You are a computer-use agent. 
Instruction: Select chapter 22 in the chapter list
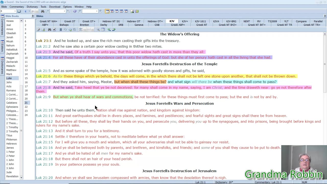[26, 107]
